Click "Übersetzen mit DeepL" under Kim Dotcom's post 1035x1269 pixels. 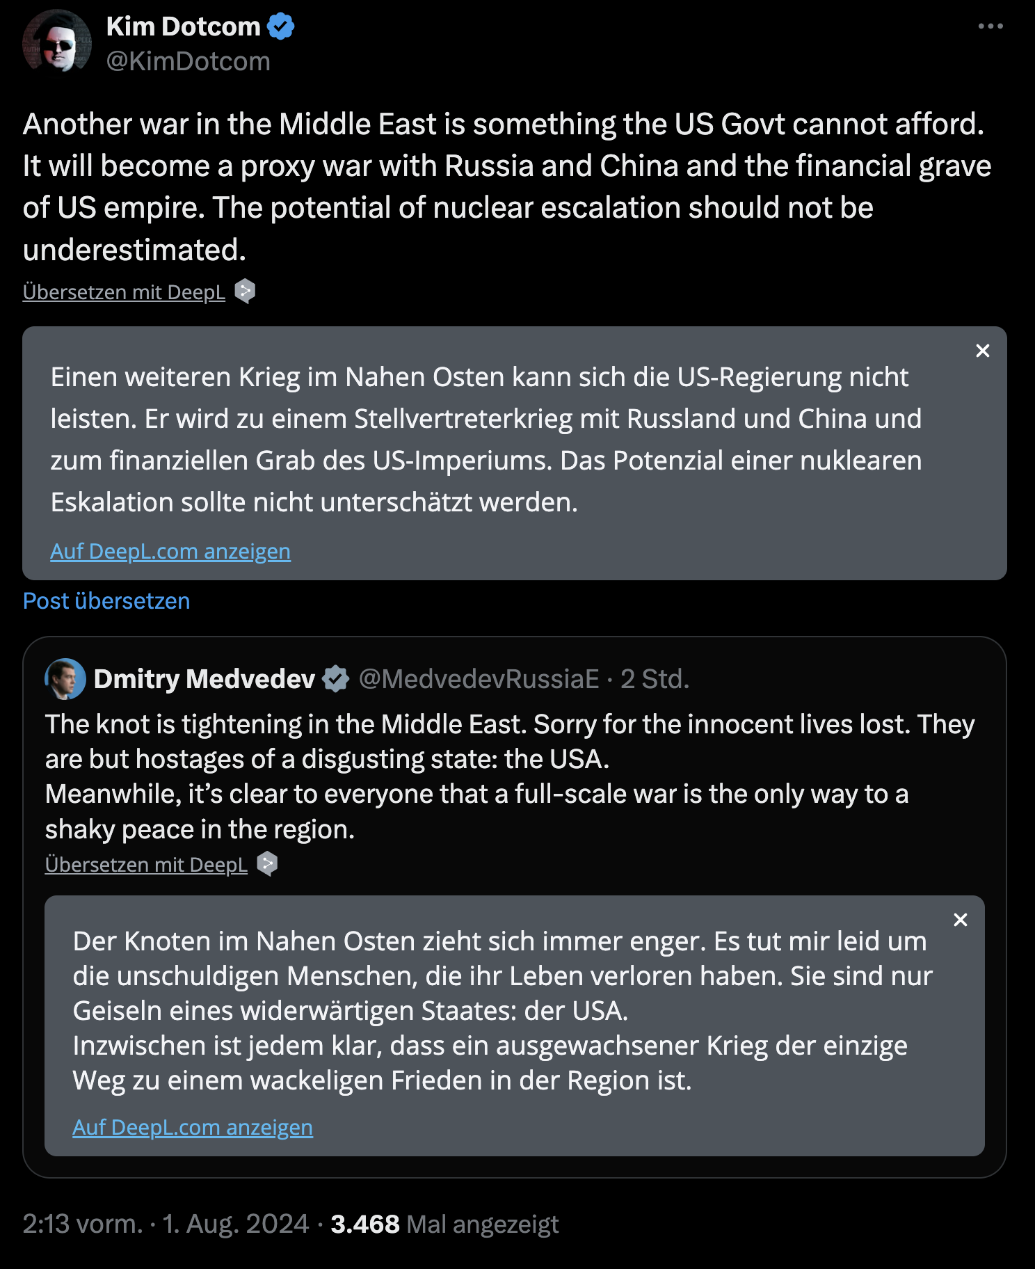tap(124, 292)
